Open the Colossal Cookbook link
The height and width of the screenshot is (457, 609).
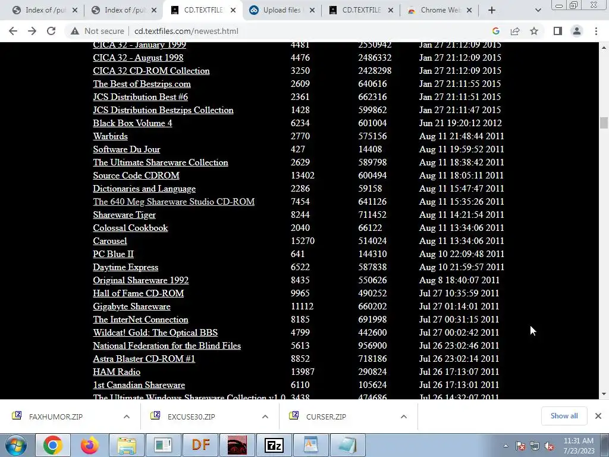tap(130, 228)
